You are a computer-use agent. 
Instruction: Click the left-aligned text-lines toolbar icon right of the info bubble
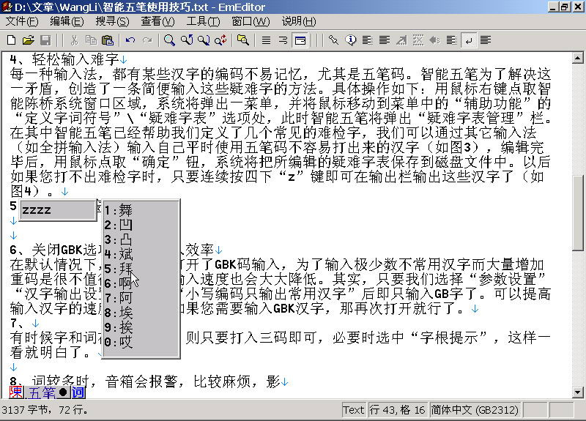368,40
